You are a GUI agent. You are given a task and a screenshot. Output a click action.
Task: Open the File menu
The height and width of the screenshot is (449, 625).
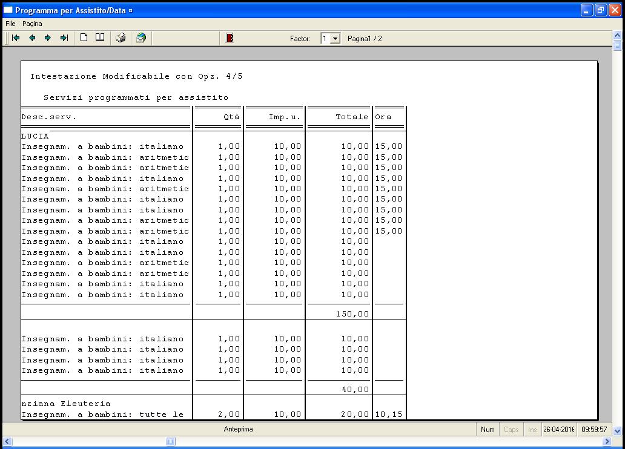pos(10,24)
